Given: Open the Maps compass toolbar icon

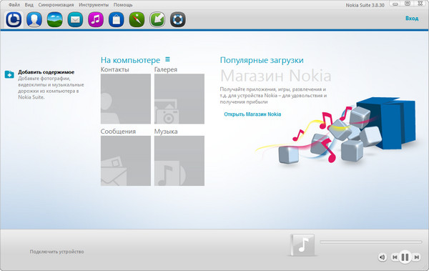Looking at the screenshot, I should click(x=137, y=20).
